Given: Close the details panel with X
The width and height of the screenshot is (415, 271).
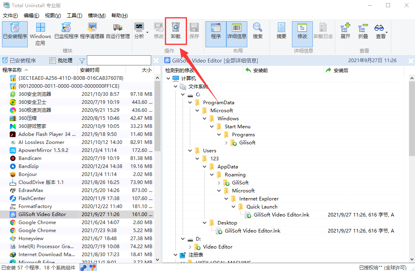Looking at the screenshot, I should [x=411, y=61].
